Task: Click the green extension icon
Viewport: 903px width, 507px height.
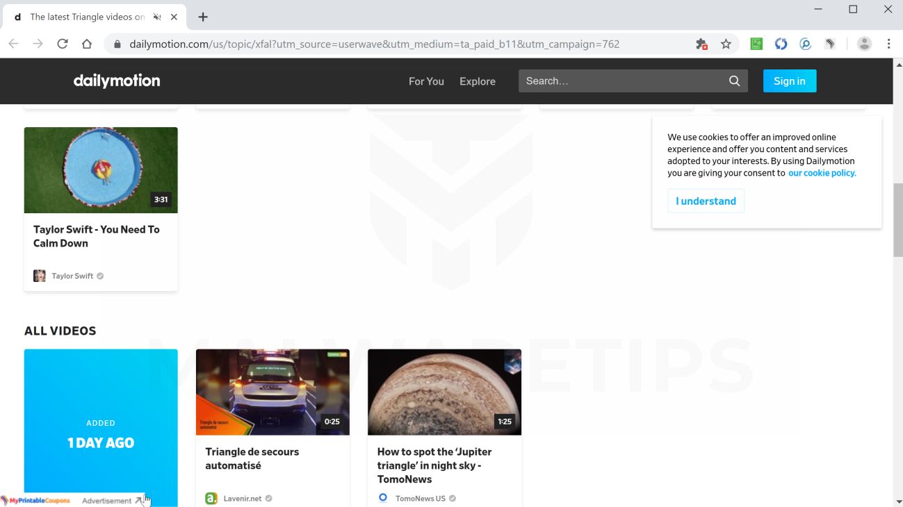Action: (x=756, y=44)
